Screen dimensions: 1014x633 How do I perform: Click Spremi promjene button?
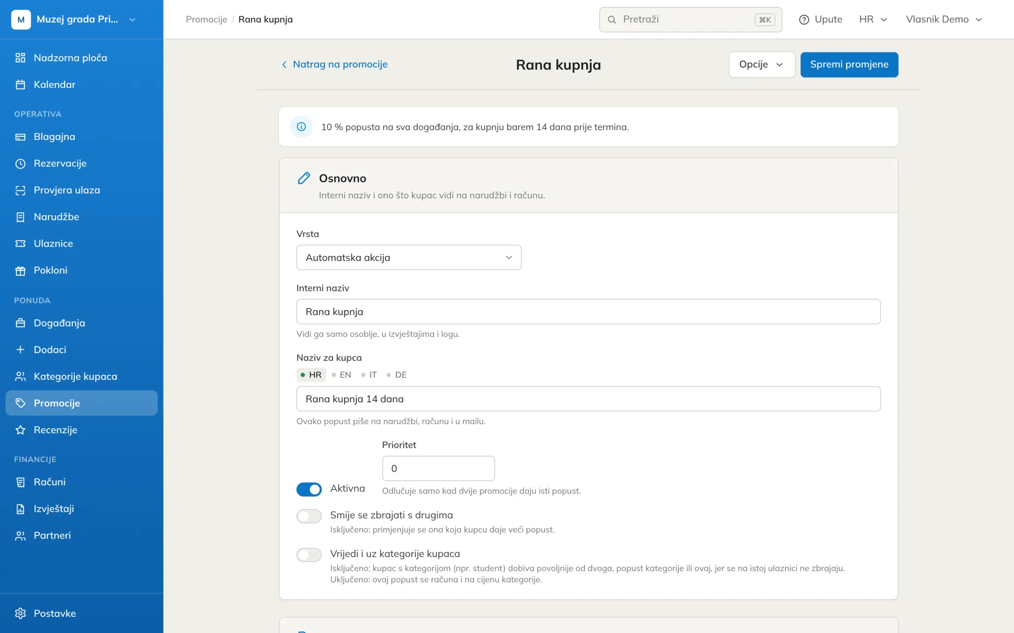coord(849,64)
